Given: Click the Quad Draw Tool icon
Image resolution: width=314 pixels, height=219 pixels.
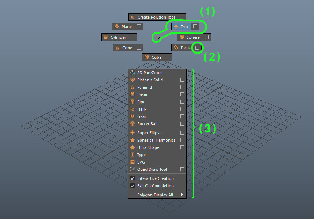Looking at the screenshot, I should 133,169.
